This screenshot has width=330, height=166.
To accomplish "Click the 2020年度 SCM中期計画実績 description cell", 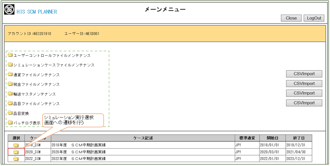I will pos(143,152).
